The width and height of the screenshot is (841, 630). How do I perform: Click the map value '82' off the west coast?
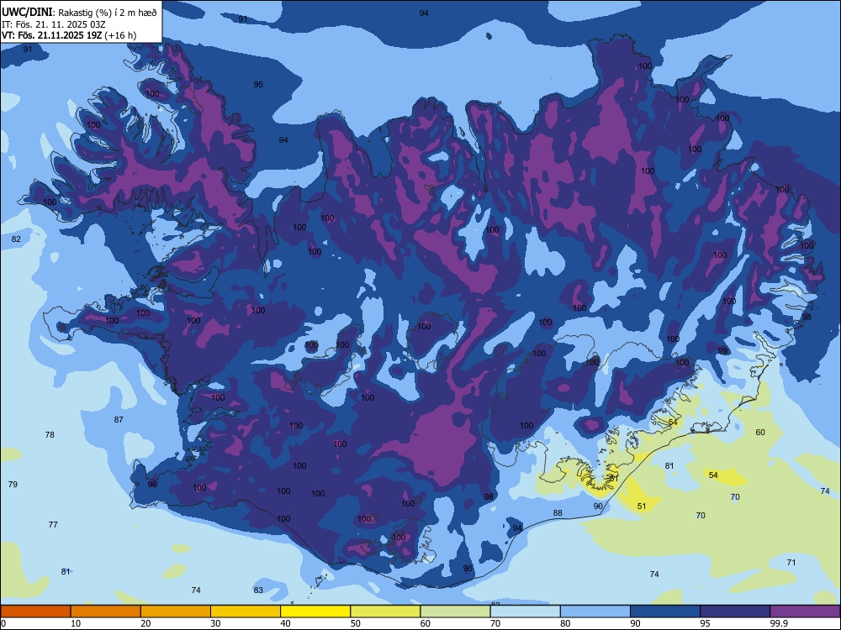[16, 239]
